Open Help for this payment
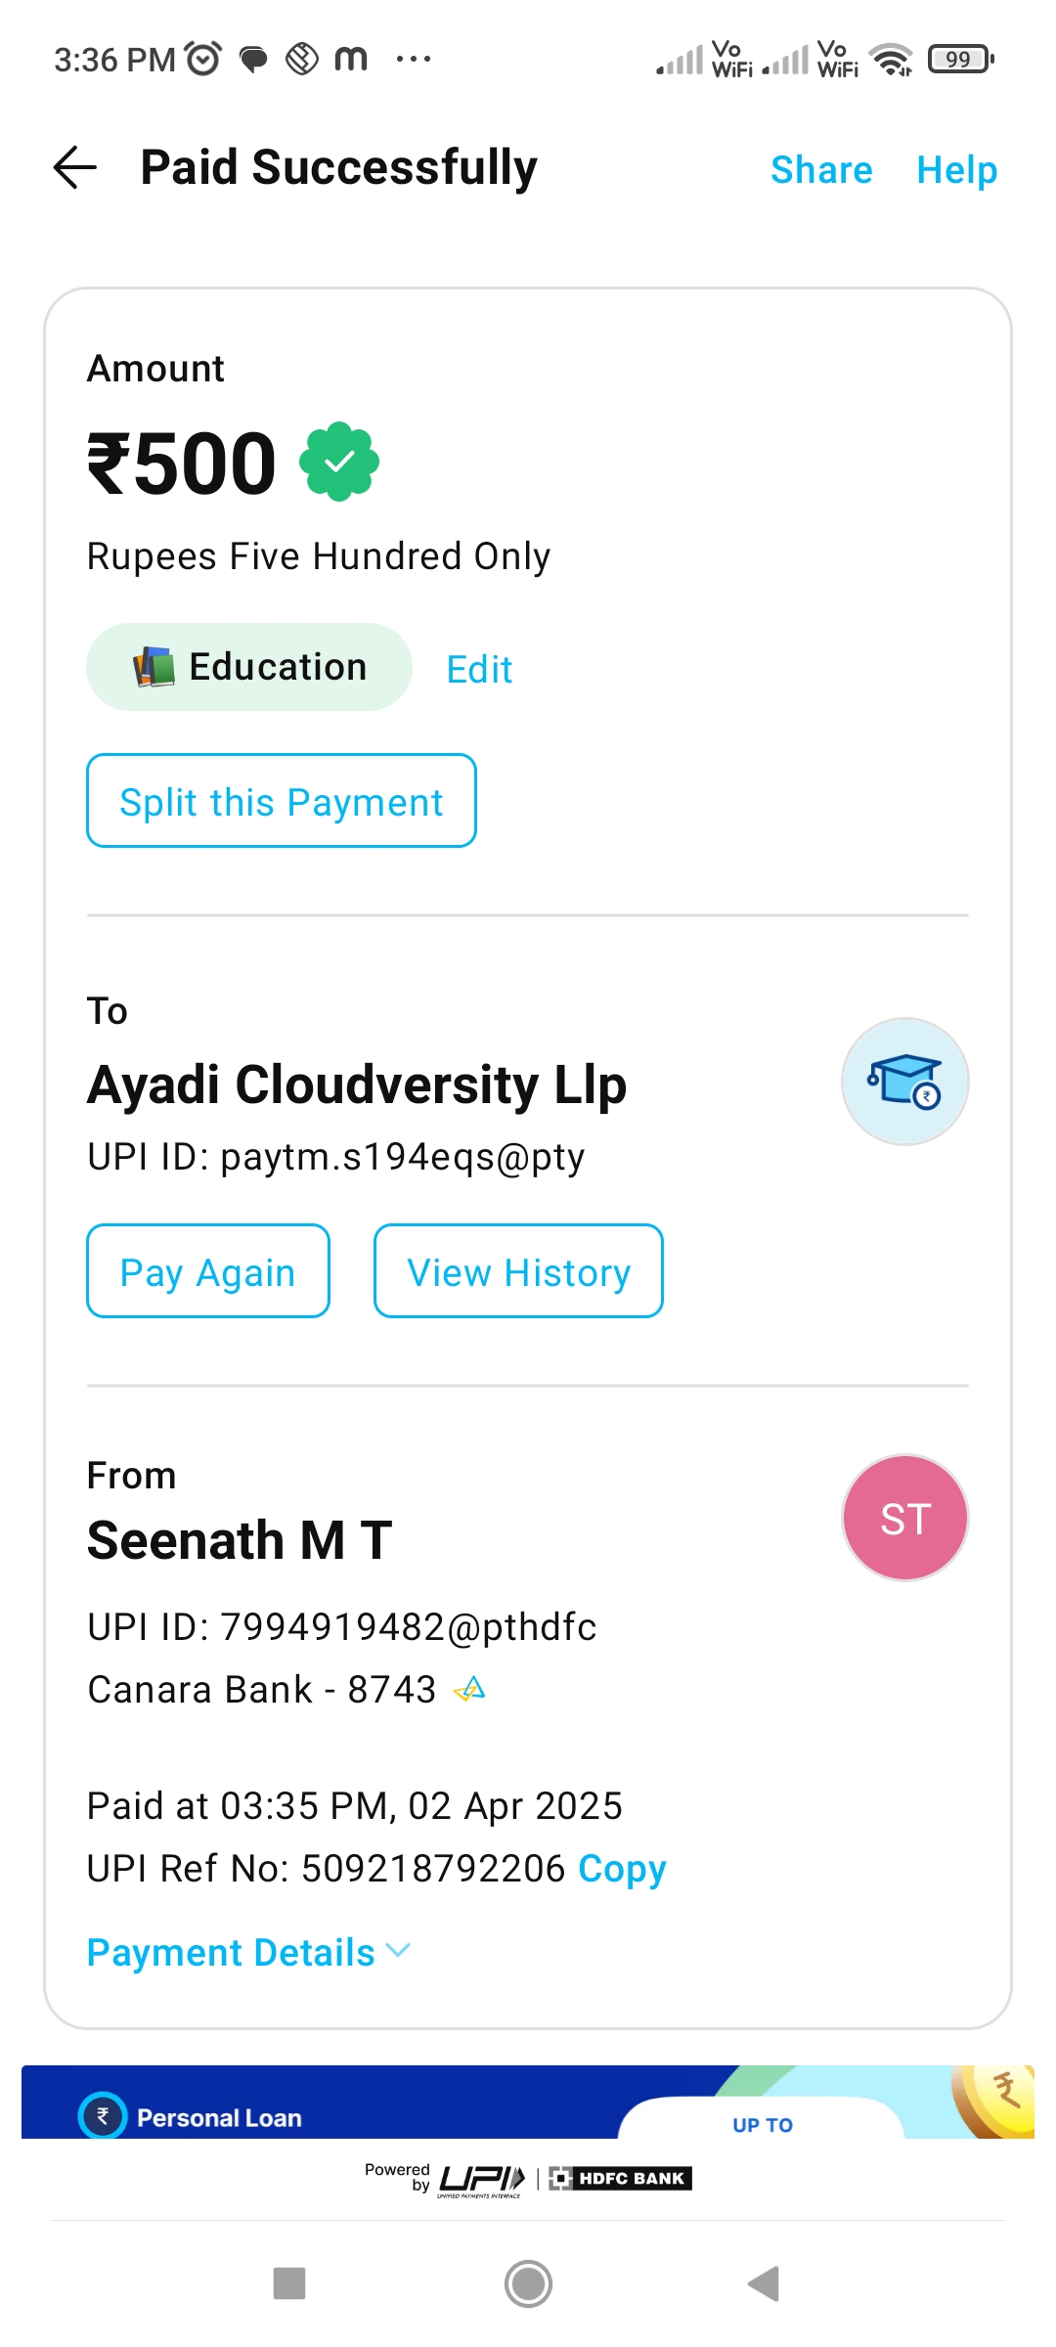The height and width of the screenshot is (2347, 1056). (956, 169)
